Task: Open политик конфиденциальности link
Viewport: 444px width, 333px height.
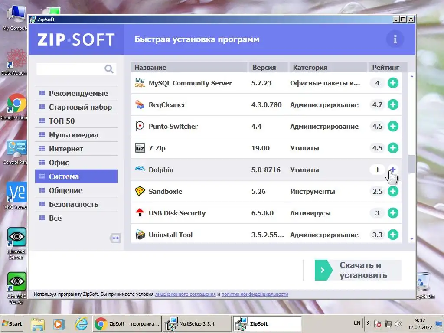Action: click(x=255, y=294)
